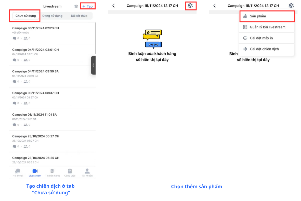This screenshot has height=201, width=301.
Task: Click people icon of Campaign 04/11/2024 03:01
Action: point(25,60)
